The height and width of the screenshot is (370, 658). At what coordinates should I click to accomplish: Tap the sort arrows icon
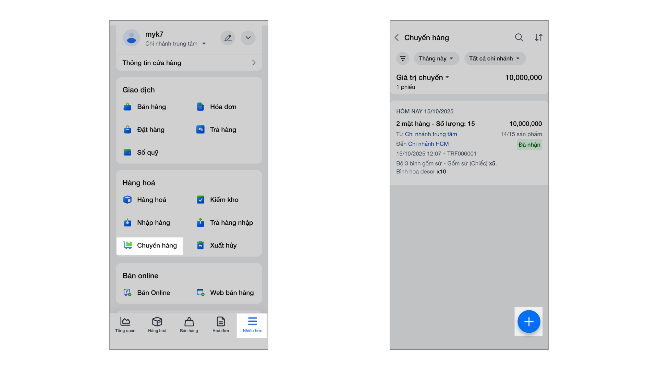click(538, 38)
